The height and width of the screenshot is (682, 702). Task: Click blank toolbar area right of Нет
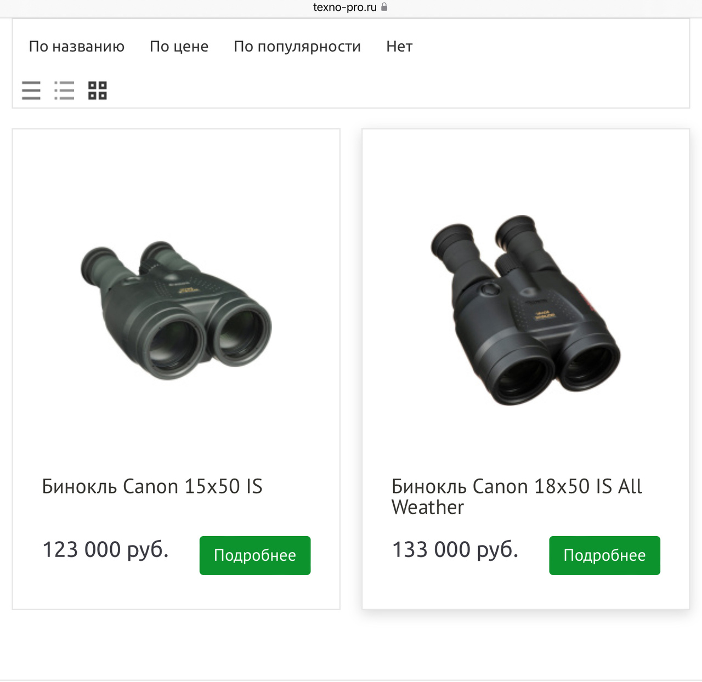[548, 47]
